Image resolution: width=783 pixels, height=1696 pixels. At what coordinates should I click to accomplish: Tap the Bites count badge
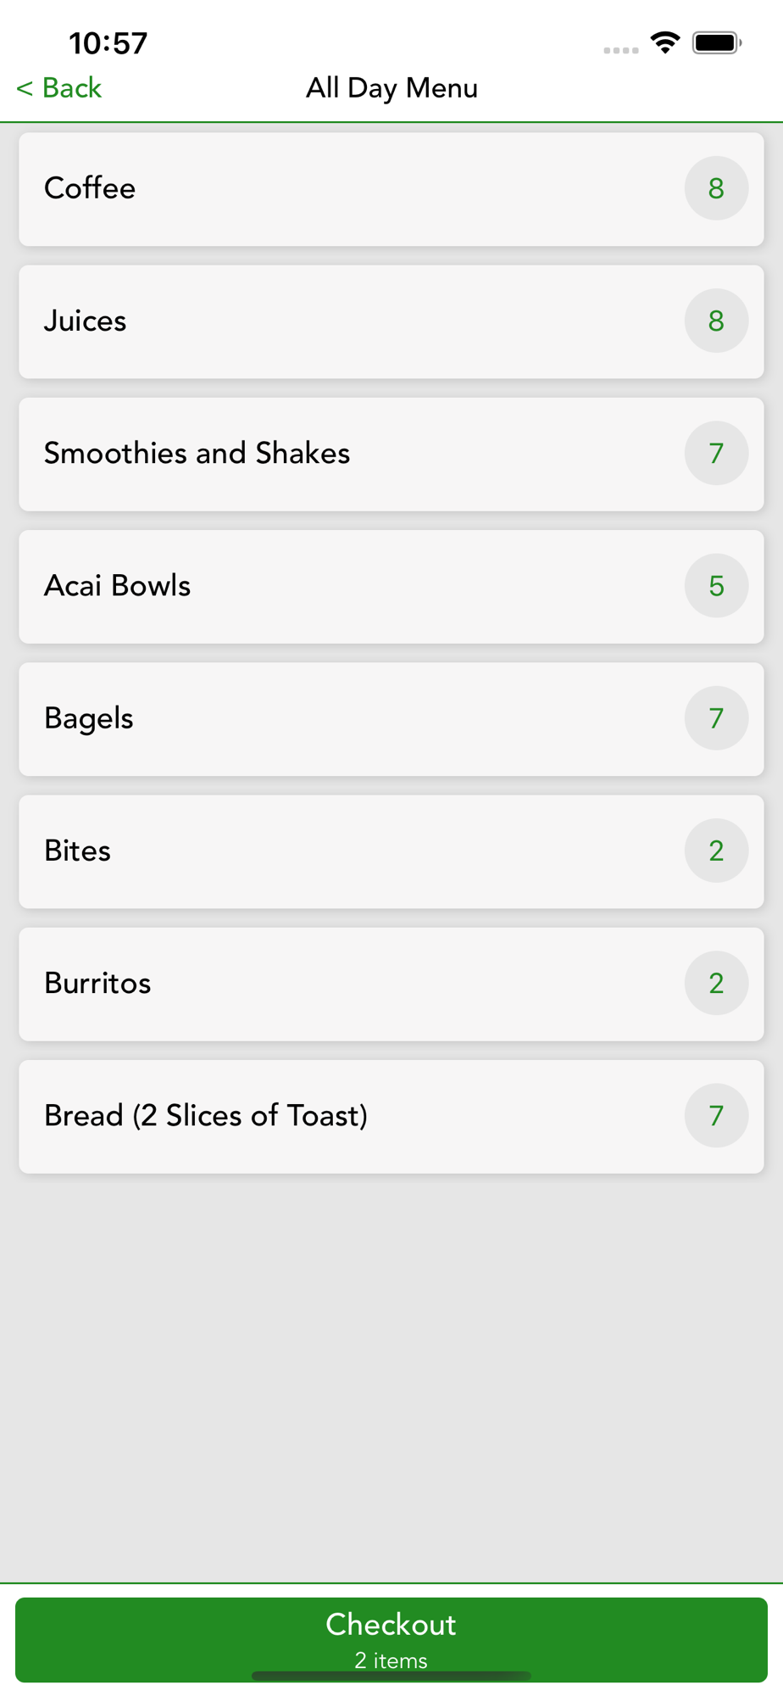[716, 851]
